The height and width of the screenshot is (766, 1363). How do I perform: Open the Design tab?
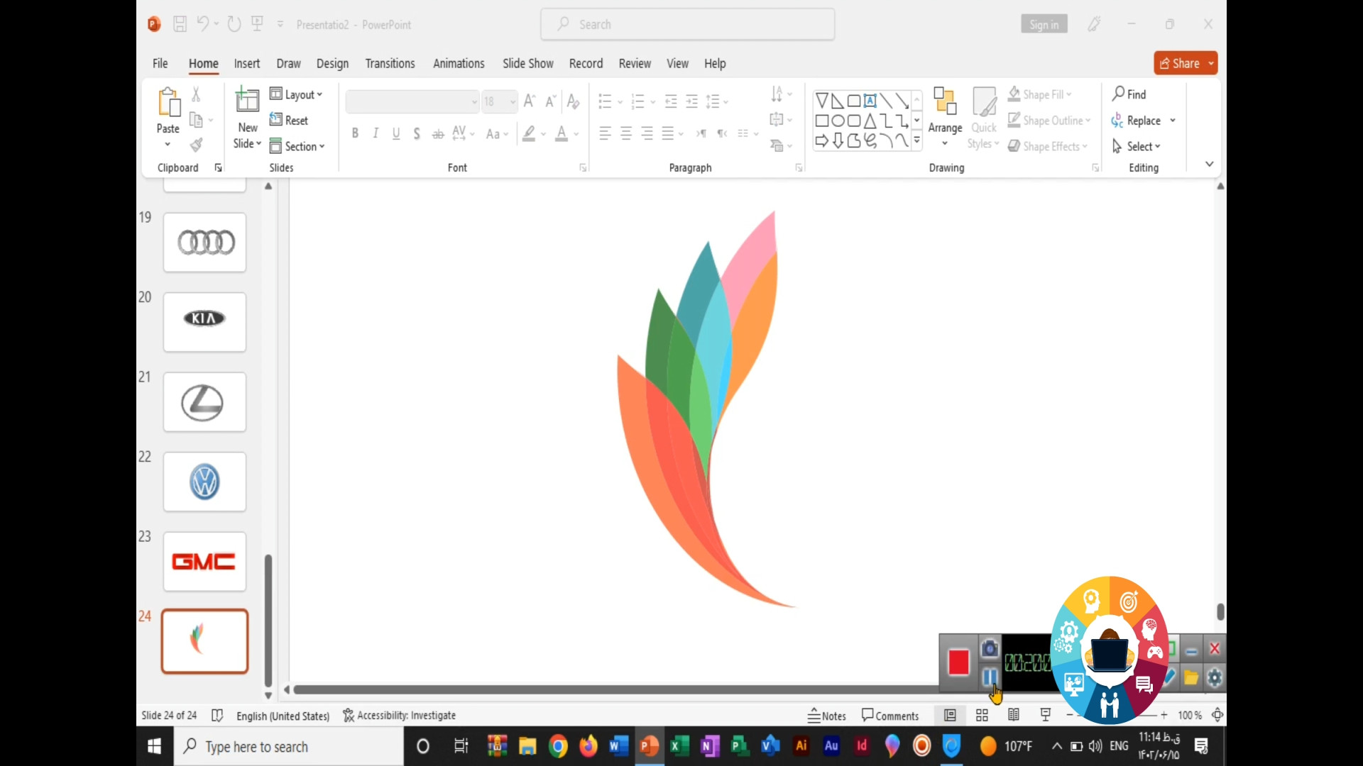(332, 63)
